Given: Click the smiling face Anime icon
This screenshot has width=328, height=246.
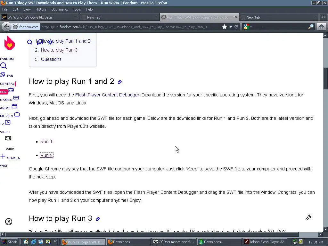Looking at the screenshot, I should click(x=16, y=98).
